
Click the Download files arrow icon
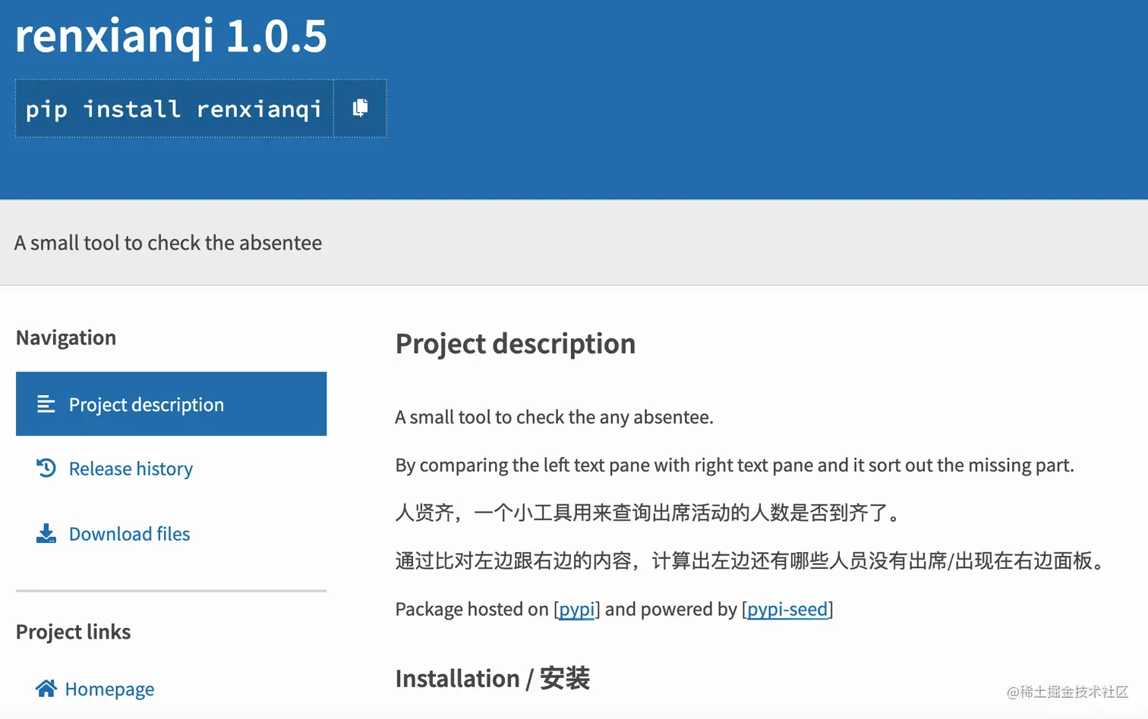pyautogui.click(x=46, y=533)
